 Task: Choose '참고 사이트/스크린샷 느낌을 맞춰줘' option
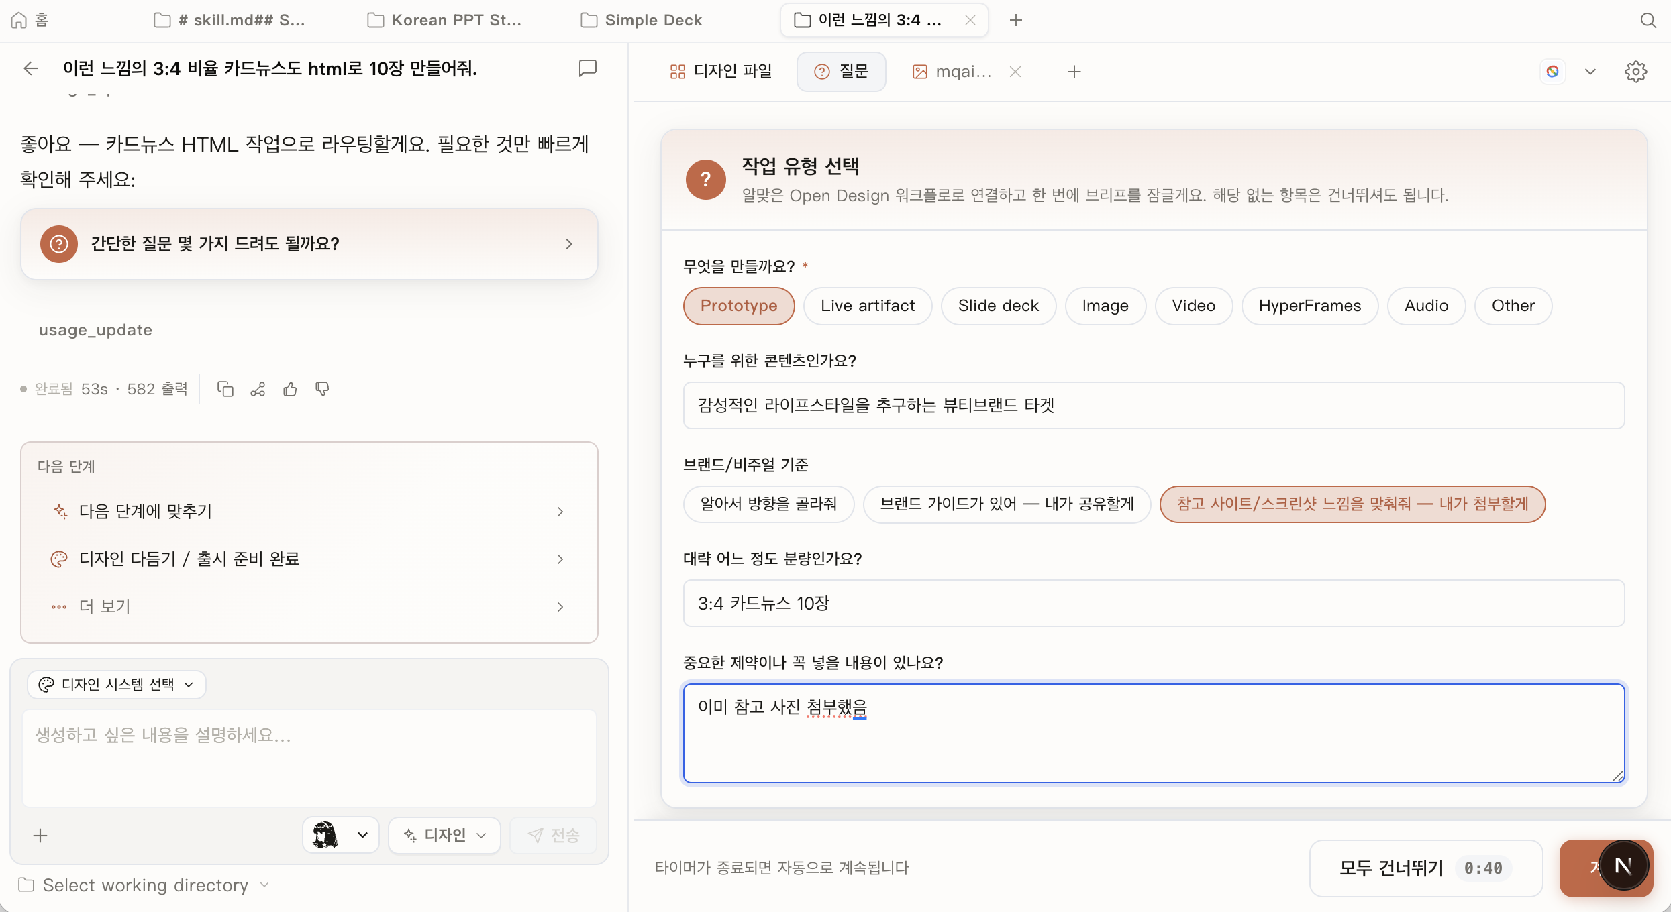1352,504
